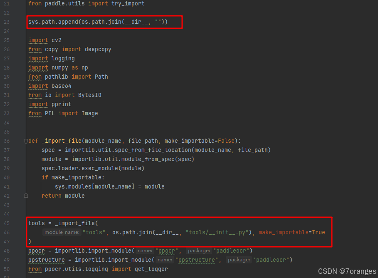Viewport: 378px width, 278px height.
Task: Click line number 45 in the gutter
Action: pyautogui.click(x=7, y=223)
